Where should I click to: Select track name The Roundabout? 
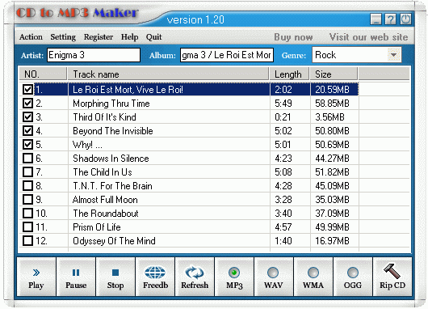[106, 214]
